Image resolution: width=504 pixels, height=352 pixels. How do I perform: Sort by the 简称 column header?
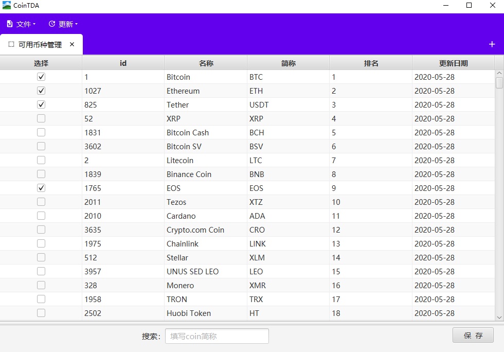click(x=289, y=63)
